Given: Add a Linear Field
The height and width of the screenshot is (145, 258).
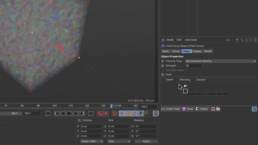Looking at the screenshot, I should [x=171, y=109].
